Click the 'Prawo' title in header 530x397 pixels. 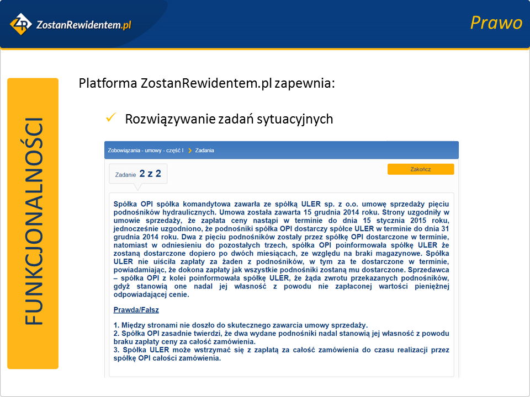tap(495, 23)
